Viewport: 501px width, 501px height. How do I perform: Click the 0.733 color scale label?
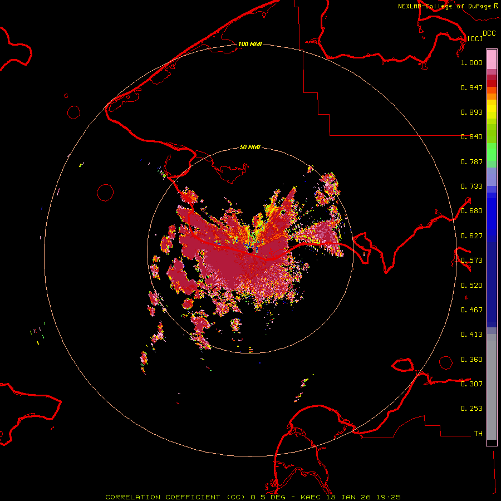pyautogui.click(x=471, y=186)
